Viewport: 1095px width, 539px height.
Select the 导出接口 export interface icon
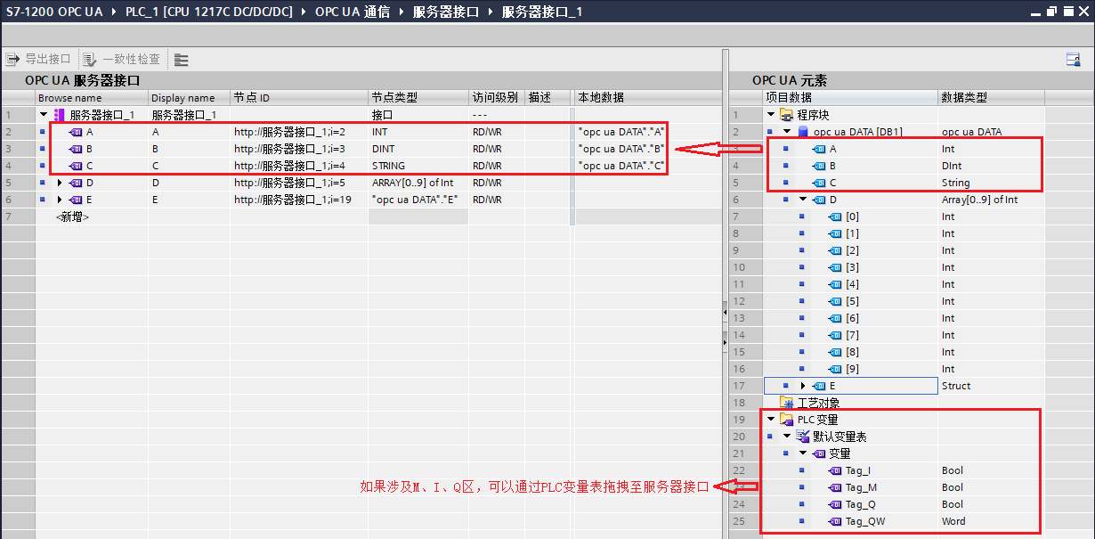[x=13, y=59]
